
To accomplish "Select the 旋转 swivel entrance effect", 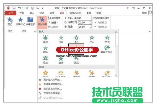I will 61,60.
